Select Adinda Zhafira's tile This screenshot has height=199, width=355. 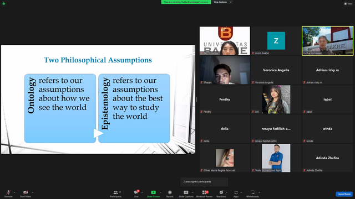[x=327, y=158]
